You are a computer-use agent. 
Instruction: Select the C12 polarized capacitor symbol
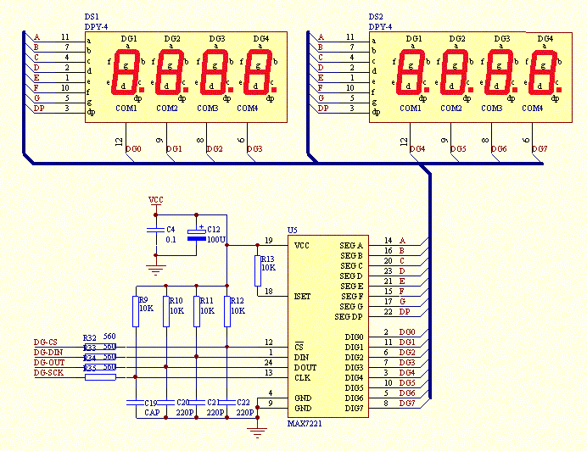[196, 234]
